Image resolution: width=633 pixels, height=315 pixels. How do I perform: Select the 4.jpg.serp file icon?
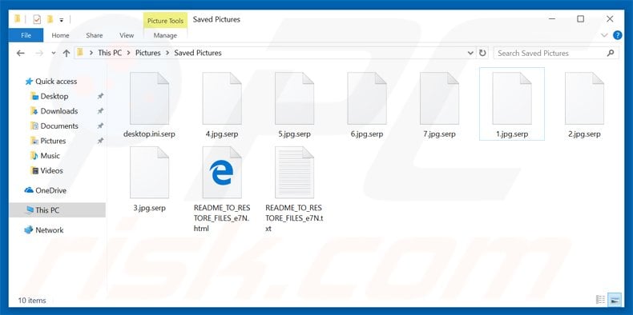[222, 98]
